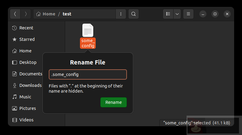Select the test folder path segment
Viewport: 242px width, 135px height.
(67, 14)
